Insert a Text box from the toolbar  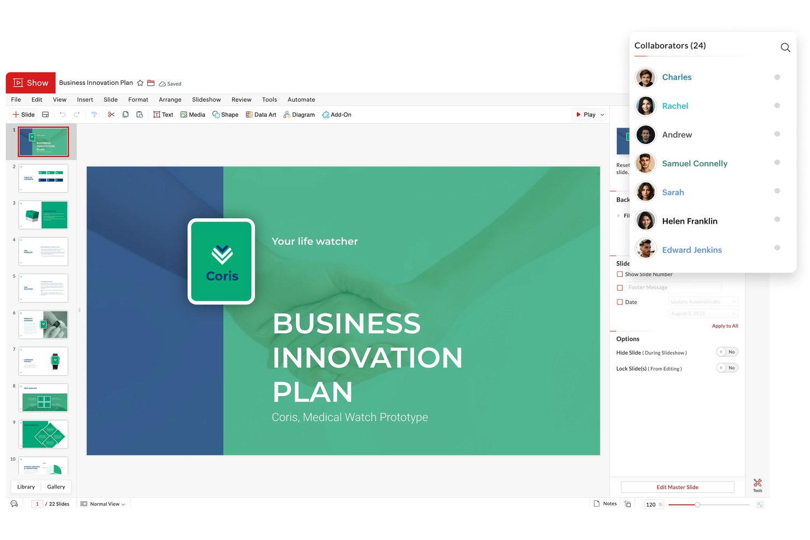tap(163, 114)
